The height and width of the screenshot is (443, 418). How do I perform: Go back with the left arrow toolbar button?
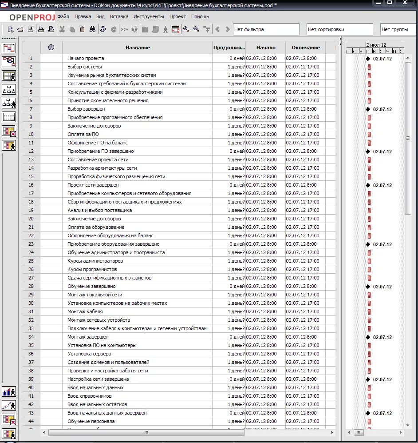(x=217, y=29)
